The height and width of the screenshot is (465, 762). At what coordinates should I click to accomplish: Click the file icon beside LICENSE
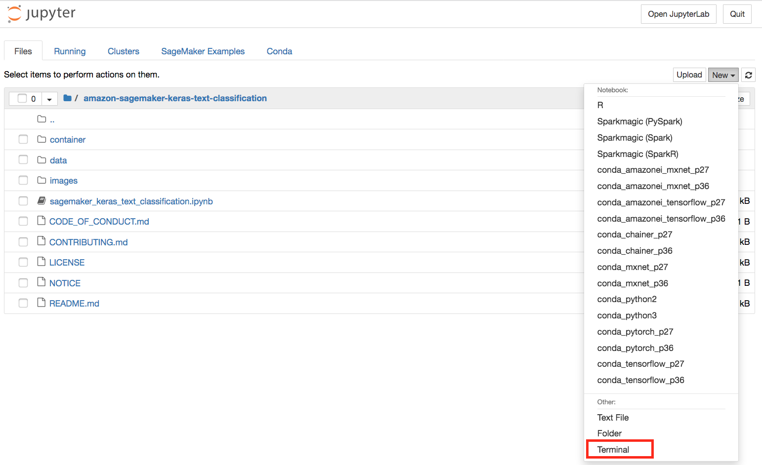42,262
